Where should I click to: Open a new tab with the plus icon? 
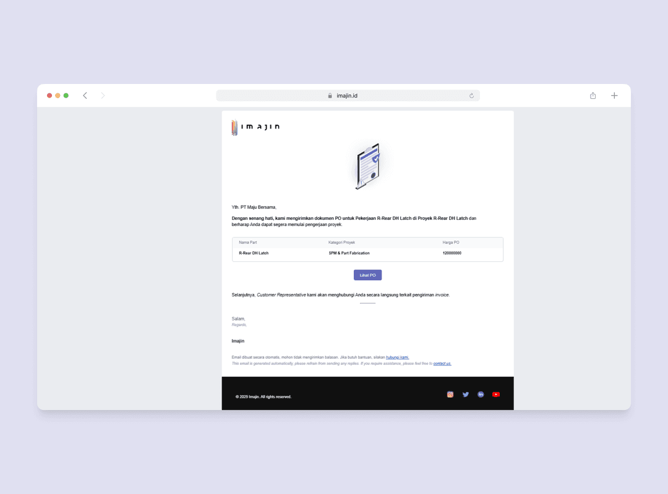coord(614,95)
